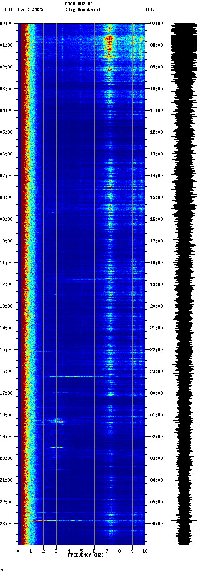
Task: Click the bright horizontal streak near 16:00 PDT
Action: [x=93, y=372]
